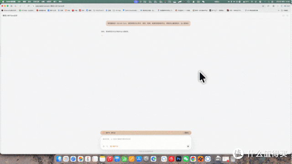Click the orange task mode button in input box
The image size is (292, 164).
[x=114, y=146]
